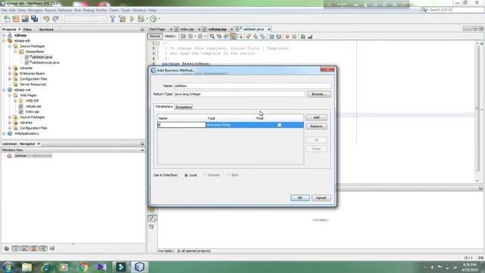Screen dimensions: 485x273
Task: Expand the WebApplication1 project node
Action: tap(4, 133)
